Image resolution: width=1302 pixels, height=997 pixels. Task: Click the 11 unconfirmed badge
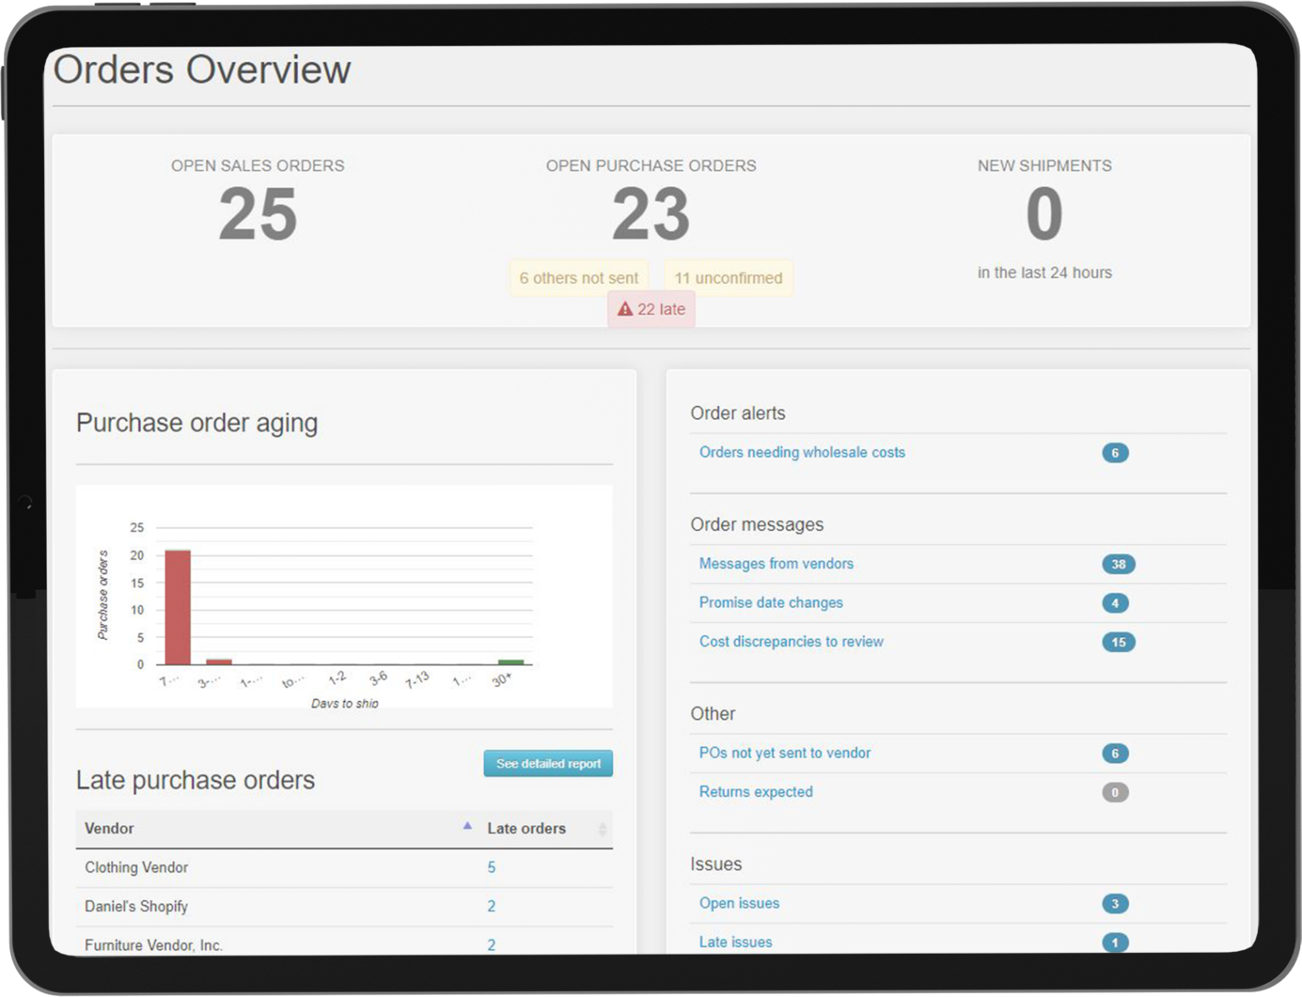tap(728, 278)
